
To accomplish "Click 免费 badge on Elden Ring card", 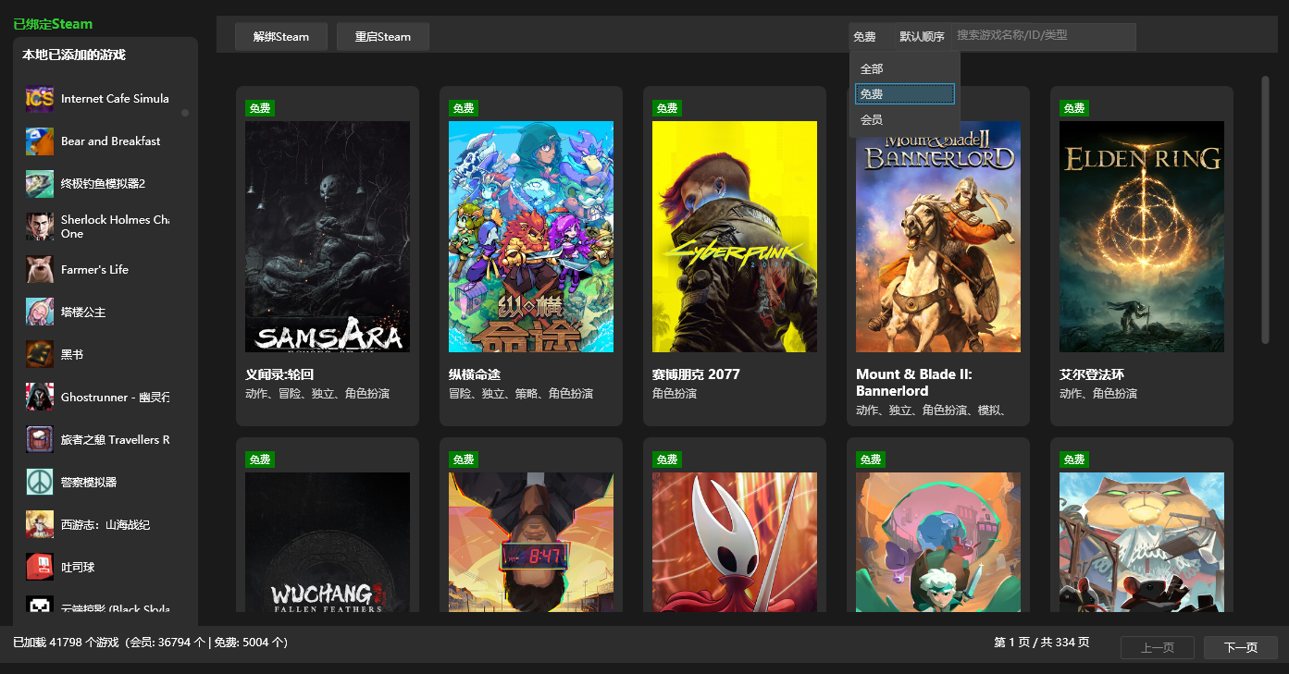I will coord(1074,108).
